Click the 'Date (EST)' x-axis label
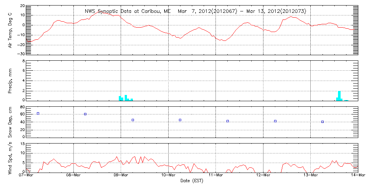The width and height of the screenshot is (369, 184). tap(192, 181)
